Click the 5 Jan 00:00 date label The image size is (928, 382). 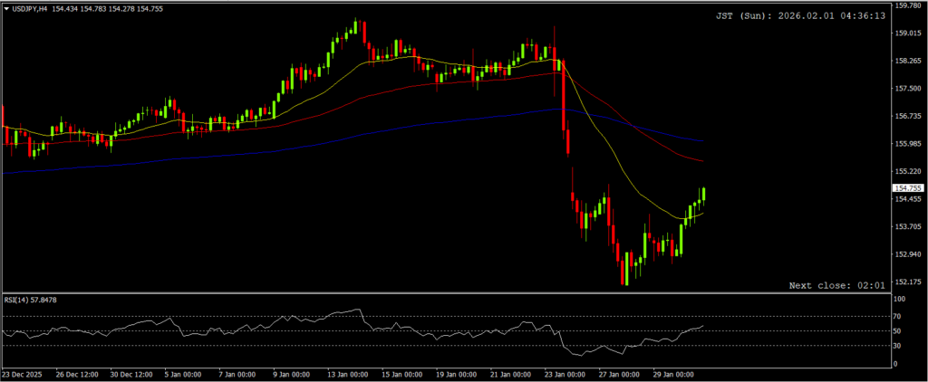(x=183, y=374)
